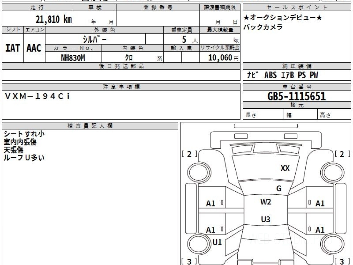This screenshot has width=353, height=265.
Task: Select the U3 mark on the roof
Action: click(x=266, y=219)
